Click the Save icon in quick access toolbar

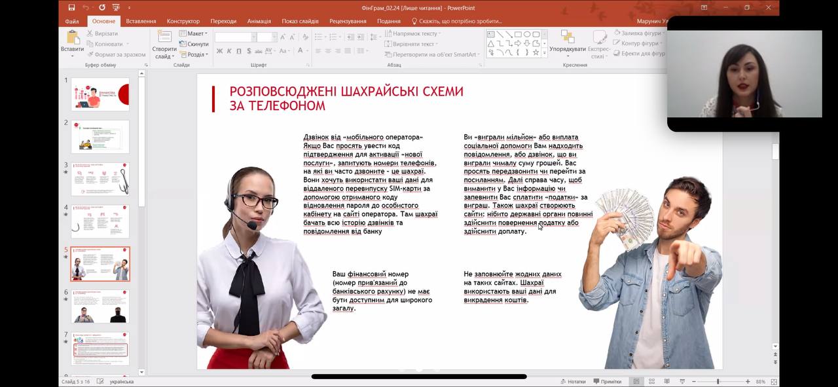click(x=71, y=8)
